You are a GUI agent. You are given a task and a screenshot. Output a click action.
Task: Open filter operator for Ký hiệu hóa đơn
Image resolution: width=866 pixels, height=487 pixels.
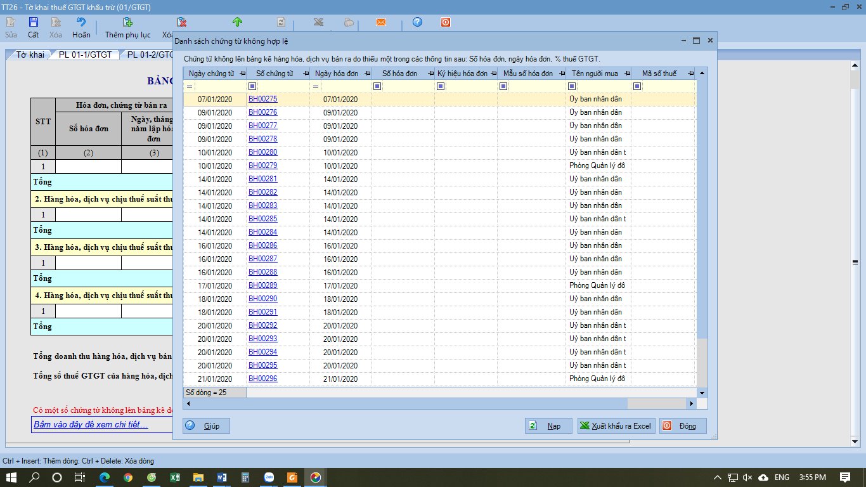coord(440,86)
